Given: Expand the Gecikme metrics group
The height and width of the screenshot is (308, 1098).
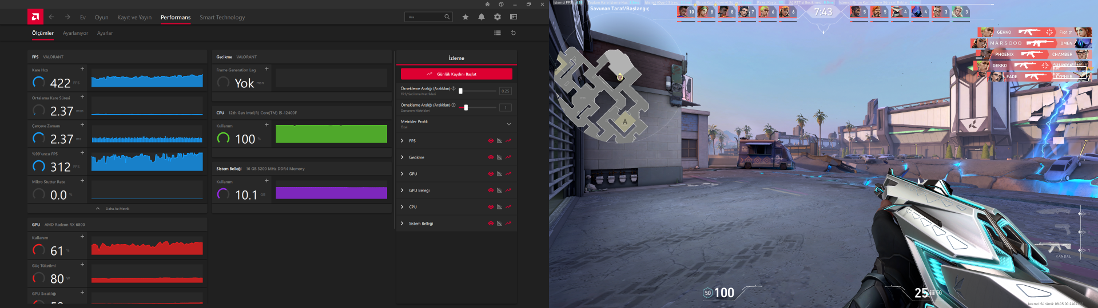Looking at the screenshot, I should tap(402, 157).
